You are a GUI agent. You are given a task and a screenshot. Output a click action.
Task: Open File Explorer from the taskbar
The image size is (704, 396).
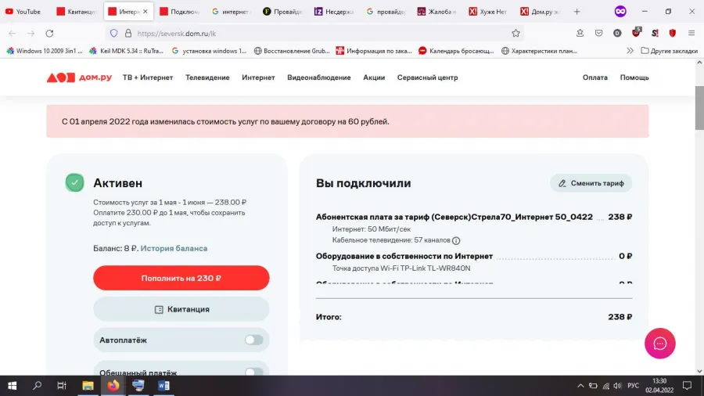coord(88,386)
